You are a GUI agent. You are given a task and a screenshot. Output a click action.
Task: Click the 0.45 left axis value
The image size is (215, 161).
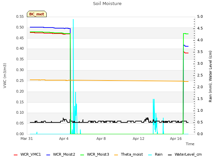click(20, 38)
